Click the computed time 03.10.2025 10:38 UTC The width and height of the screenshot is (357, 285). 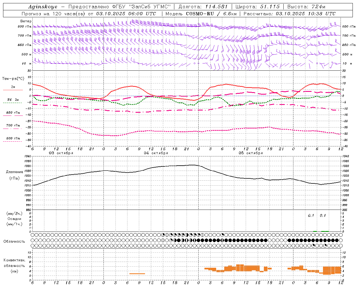tap(306, 14)
